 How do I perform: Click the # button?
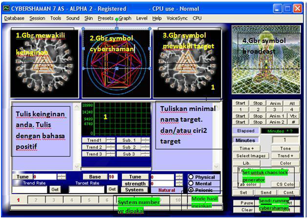[x=294, y=122]
